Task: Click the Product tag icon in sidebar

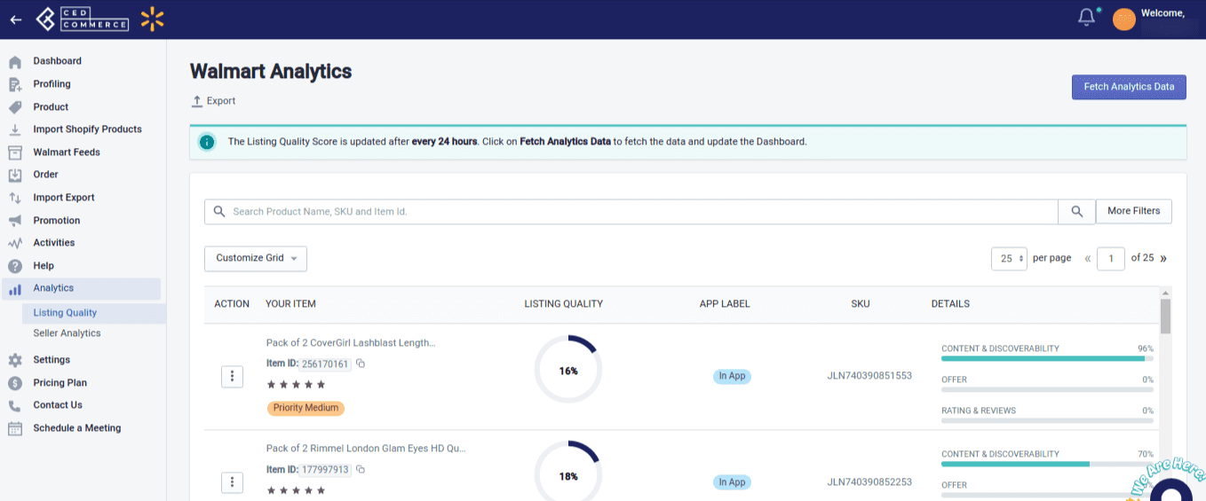Action: click(x=15, y=107)
